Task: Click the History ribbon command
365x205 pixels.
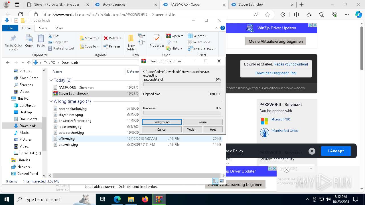Action: click(174, 48)
